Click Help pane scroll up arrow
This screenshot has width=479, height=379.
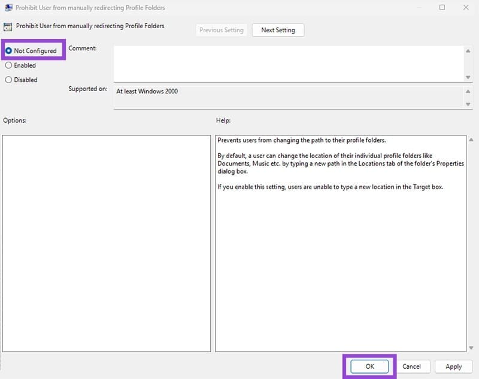pyautogui.click(x=471, y=140)
